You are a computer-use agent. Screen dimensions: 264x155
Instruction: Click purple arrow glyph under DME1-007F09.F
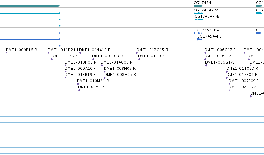229,84
